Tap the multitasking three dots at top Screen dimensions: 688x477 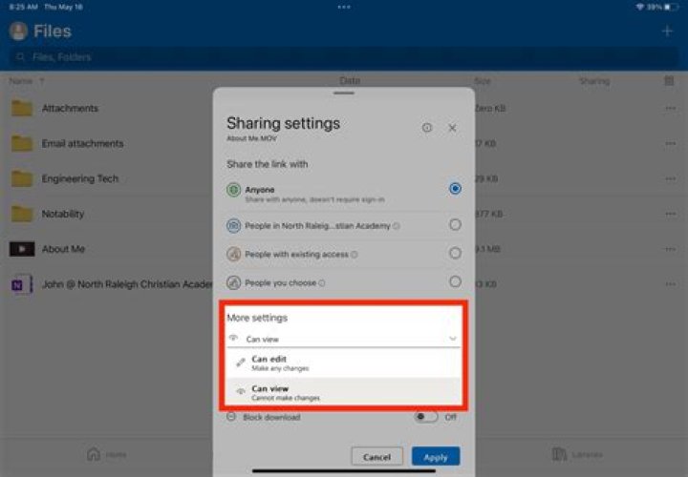[x=344, y=7]
